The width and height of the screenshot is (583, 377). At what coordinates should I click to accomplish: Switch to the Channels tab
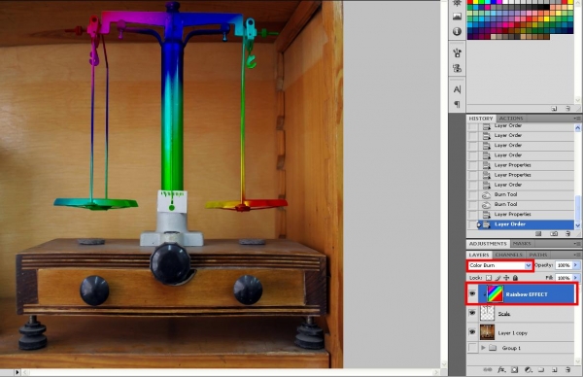click(509, 255)
